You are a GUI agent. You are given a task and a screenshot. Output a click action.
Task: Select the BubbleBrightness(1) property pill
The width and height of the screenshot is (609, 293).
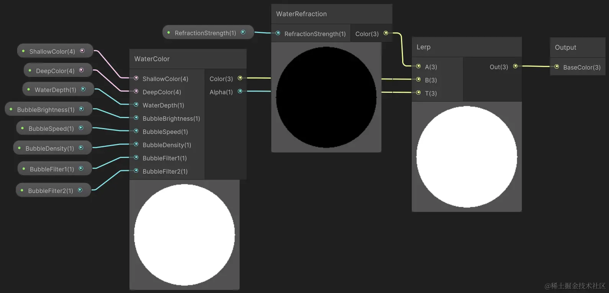49,109
